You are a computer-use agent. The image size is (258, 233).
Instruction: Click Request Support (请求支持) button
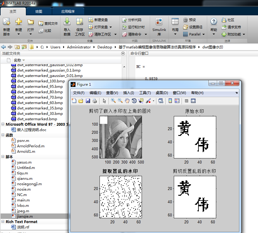click(x=231, y=27)
